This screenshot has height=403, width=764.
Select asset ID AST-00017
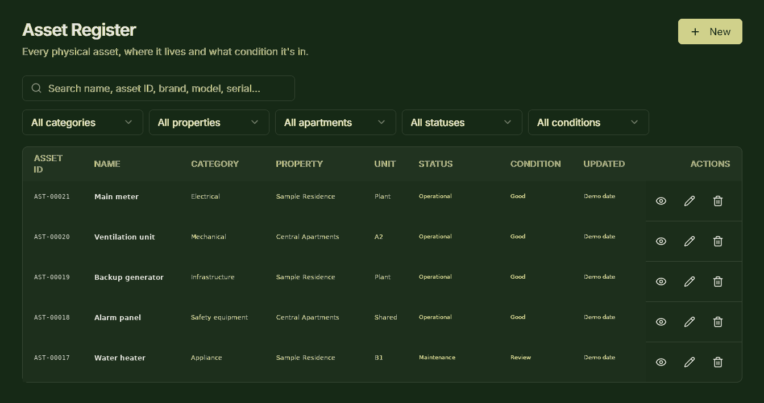(x=52, y=358)
